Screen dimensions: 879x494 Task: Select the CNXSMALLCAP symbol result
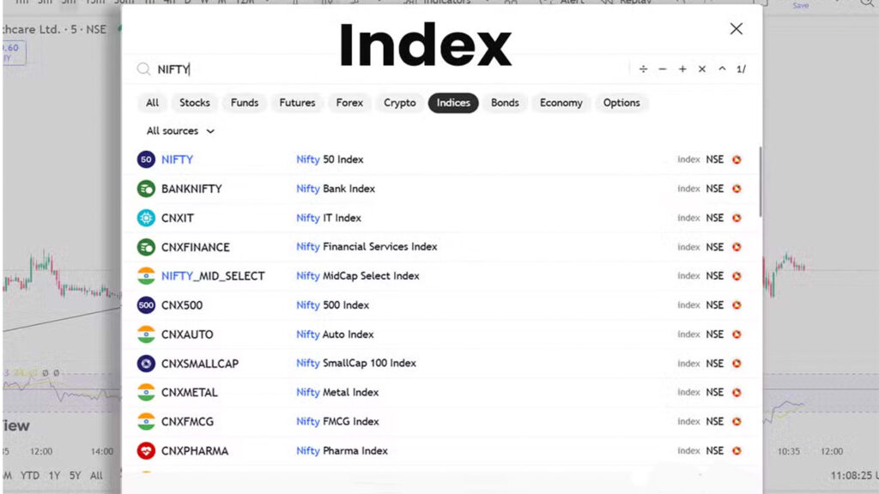click(x=200, y=364)
